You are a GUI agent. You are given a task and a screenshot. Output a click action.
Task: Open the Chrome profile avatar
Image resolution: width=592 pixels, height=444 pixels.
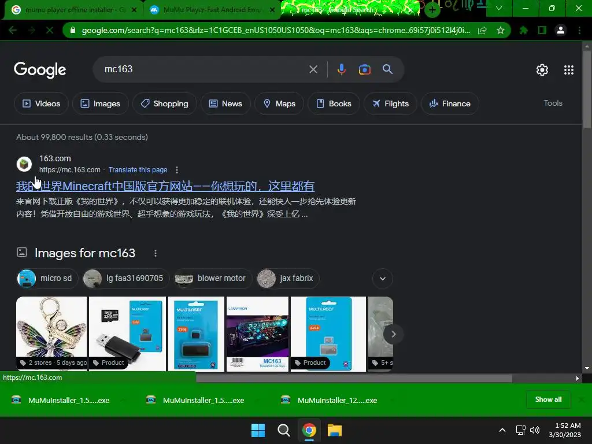tap(561, 30)
